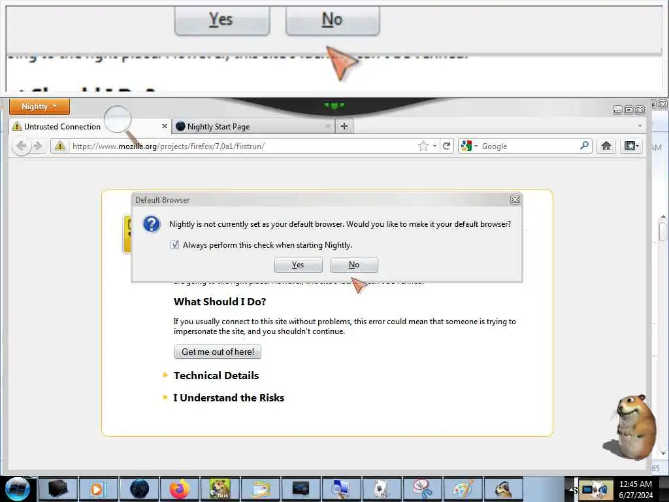Open the dark monitor taskbar icon
This screenshot has width=669, height=502.
pos(301,489)
